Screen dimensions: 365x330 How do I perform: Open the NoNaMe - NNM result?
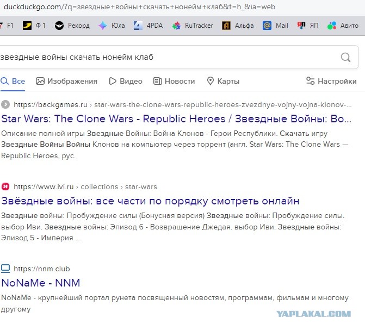(x=41, y=283)
